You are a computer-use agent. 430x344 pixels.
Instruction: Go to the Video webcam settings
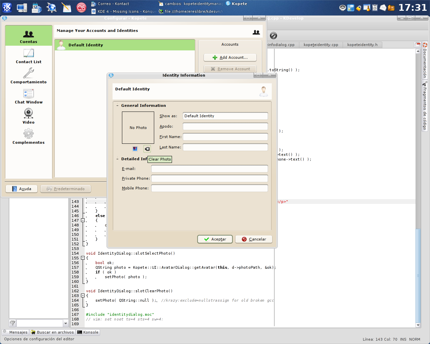coord(29,116)
